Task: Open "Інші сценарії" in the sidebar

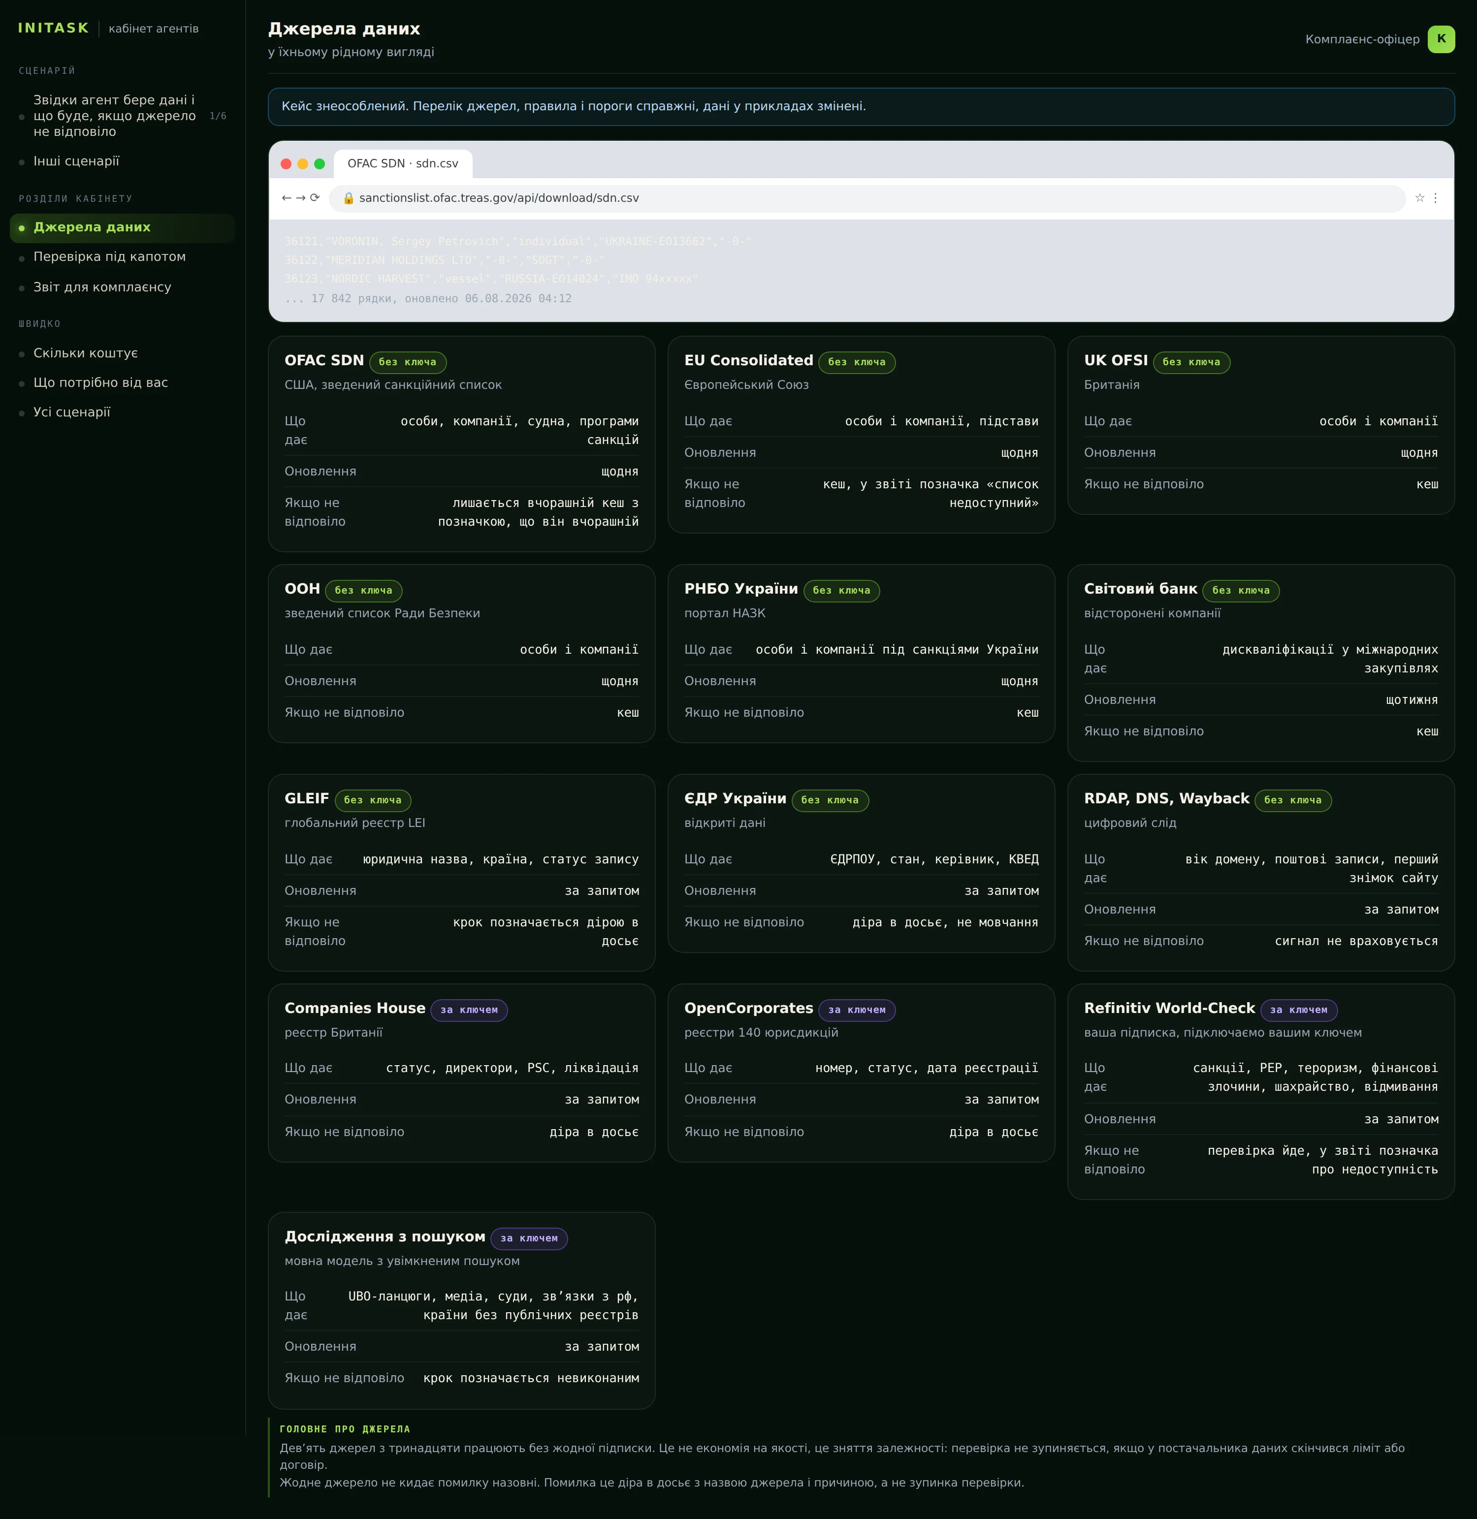Action: point(123,161)
